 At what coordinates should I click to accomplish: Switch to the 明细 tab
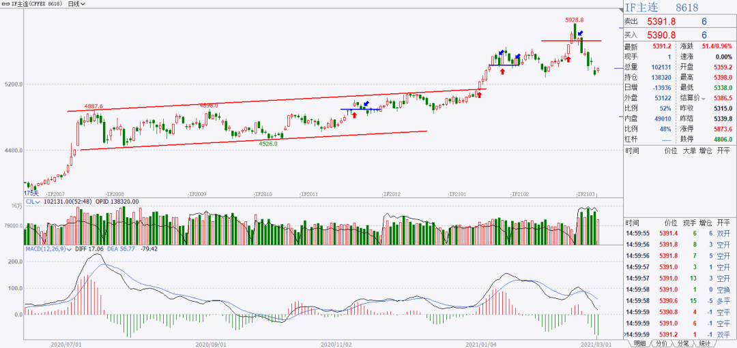639,343
